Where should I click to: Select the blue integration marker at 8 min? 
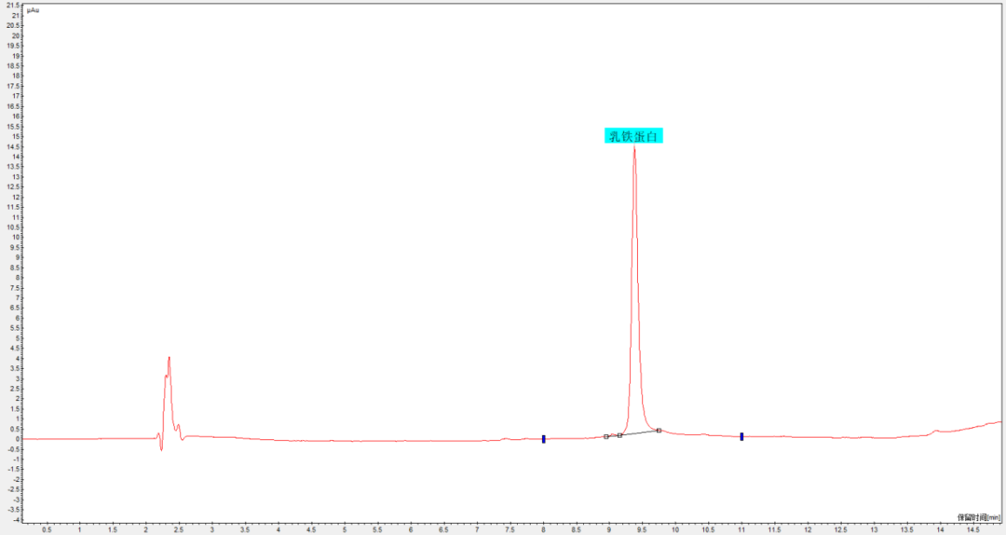(543, 438)
